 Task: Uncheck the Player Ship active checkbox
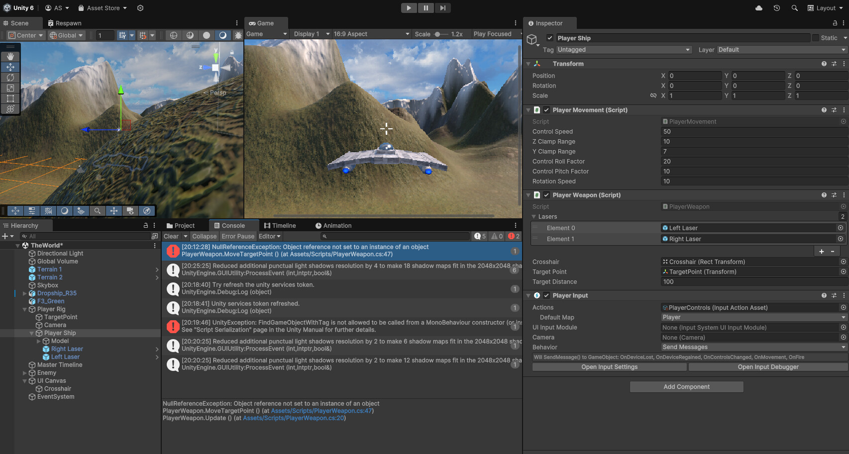(549, 38)
